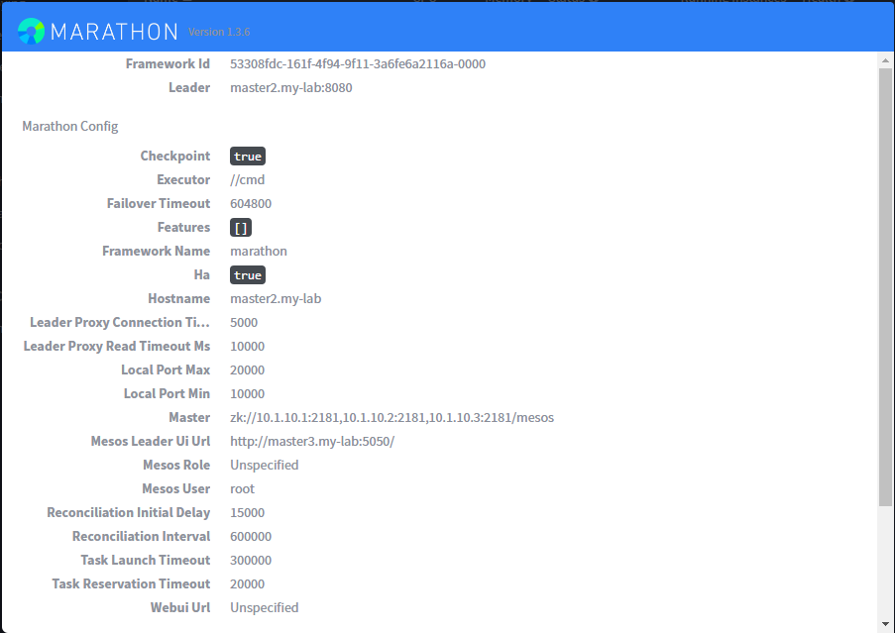Select the Framework Id value 53308fdc-161f-4f94-9f11-3a6fe6a2116a-0000
Viewport: 895px width, 633px height.
(358, 63)
